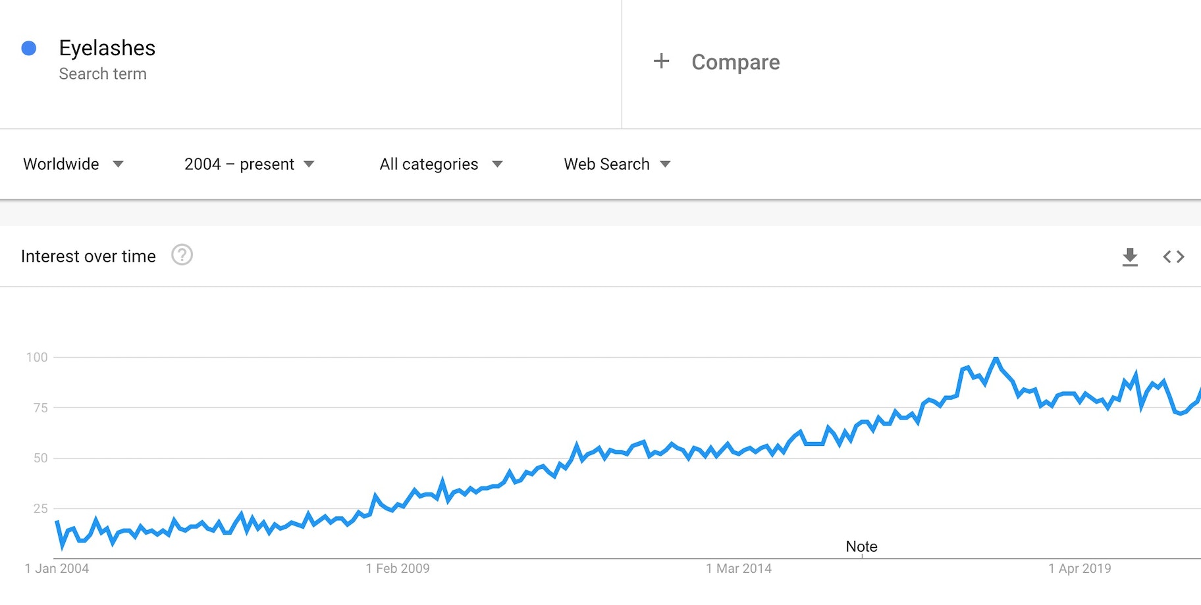Click the Search term subtitle under Eyelashes
This screenshot has height=605, width=1201.
(x=103, y=74)
